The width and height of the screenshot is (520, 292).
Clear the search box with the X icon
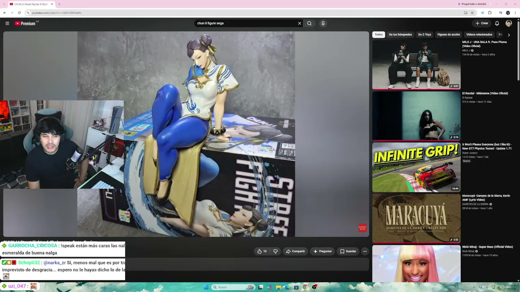click(x=299, y=24)
